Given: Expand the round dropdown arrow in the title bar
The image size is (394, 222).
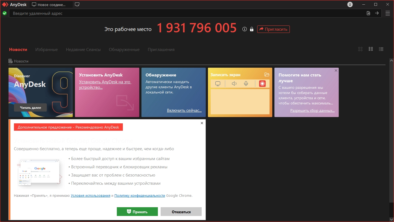Looking at the screenshot, I should (350, 4).
